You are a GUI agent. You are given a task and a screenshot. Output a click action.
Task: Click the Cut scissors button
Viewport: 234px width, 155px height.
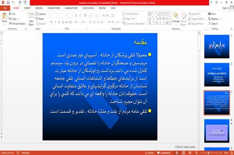click(x=12, y=14)
